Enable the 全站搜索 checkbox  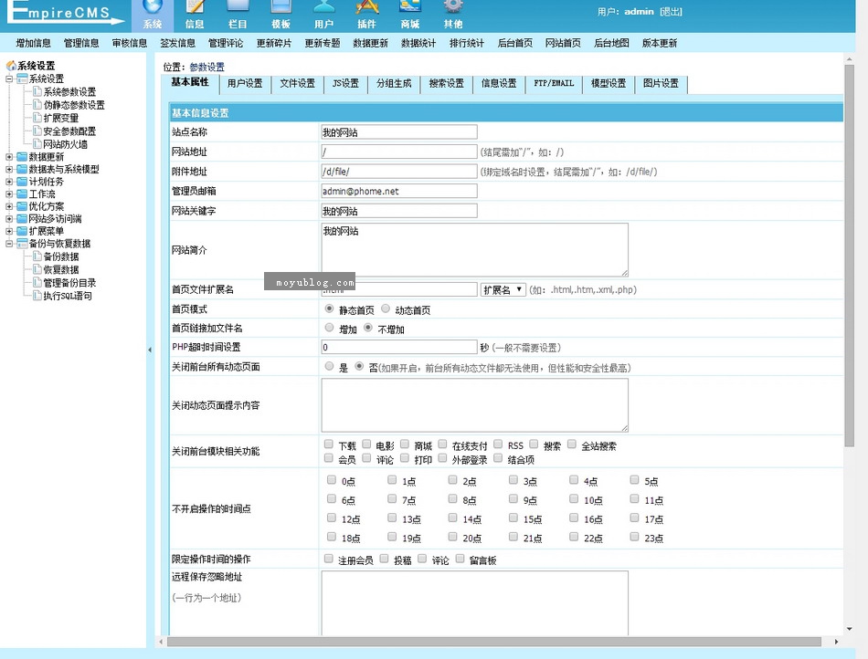(572, 444)
